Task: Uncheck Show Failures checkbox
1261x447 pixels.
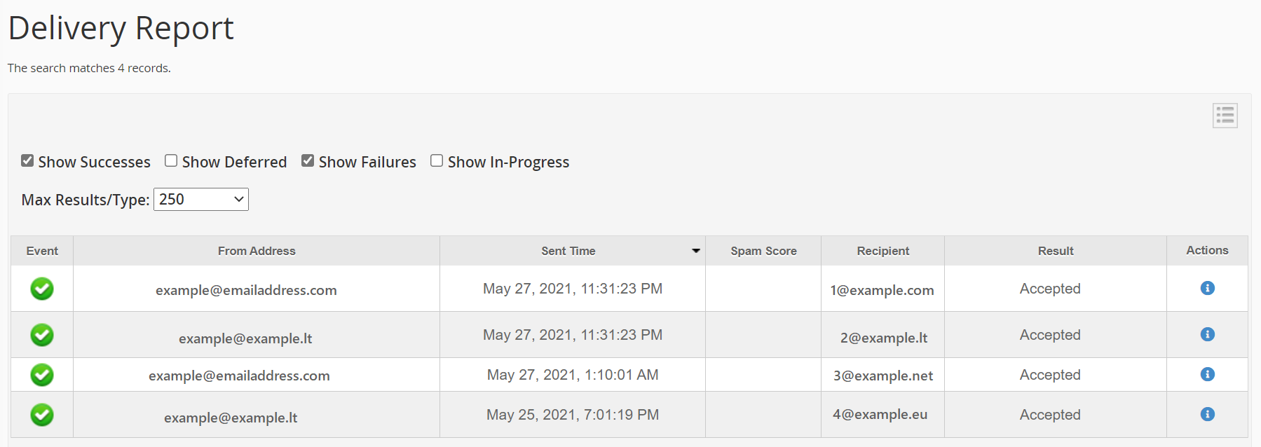Action: (308, 160)
